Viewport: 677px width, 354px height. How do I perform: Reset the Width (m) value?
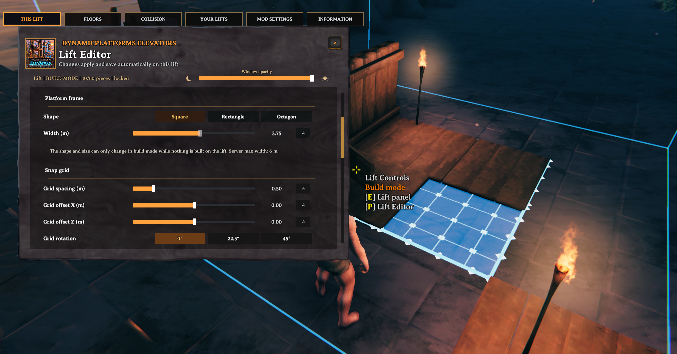(x=303, y=133)
